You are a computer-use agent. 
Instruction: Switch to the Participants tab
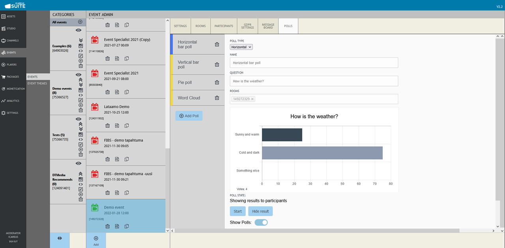point(224,26)
